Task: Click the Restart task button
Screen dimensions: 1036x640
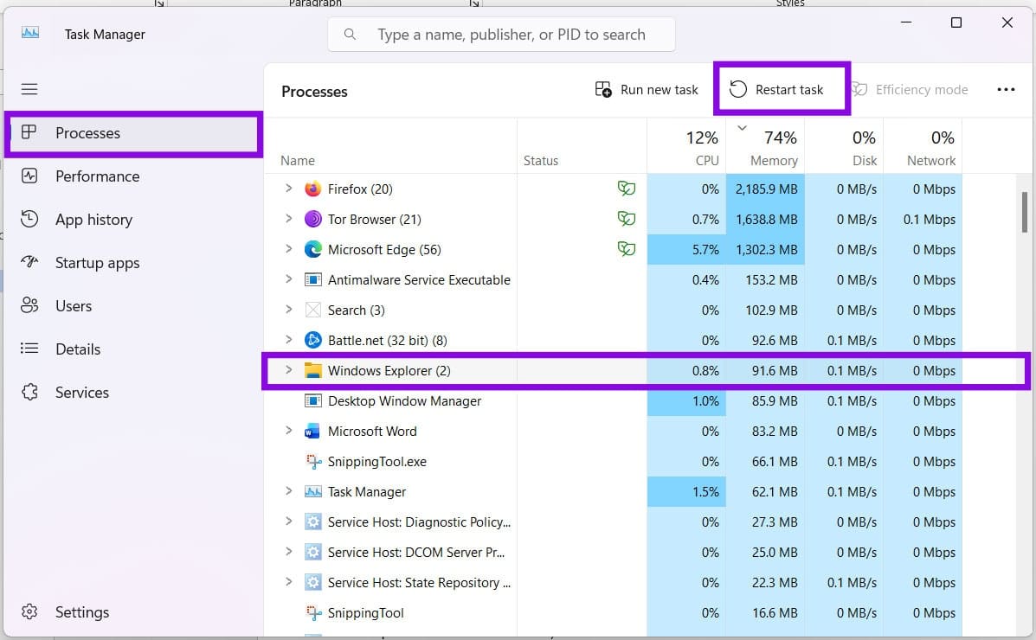Action: [x=776, y=90]
